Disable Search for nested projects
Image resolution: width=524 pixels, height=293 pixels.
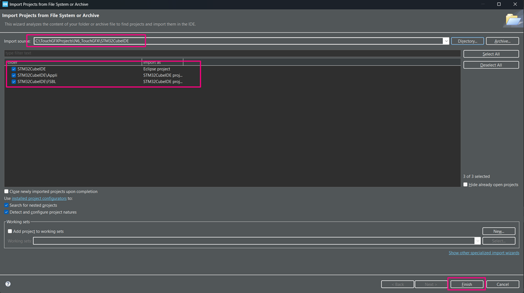(6, 205)
